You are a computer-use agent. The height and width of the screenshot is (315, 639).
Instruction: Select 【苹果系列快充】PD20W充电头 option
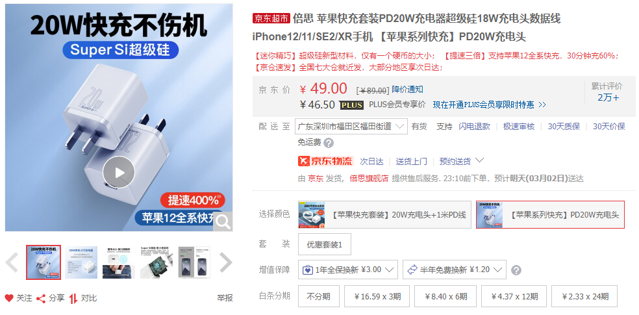point(550,214)
